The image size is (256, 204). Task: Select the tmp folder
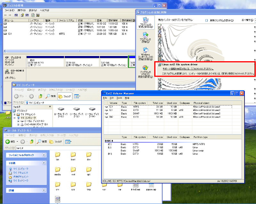coord(89,186)
